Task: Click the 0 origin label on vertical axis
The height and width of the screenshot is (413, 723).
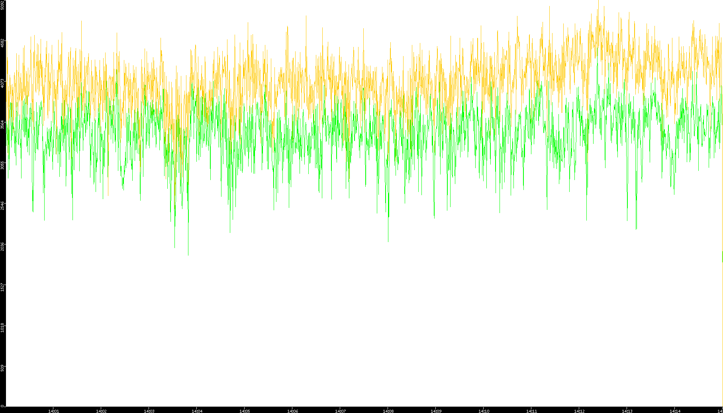Action: (2, 406)
